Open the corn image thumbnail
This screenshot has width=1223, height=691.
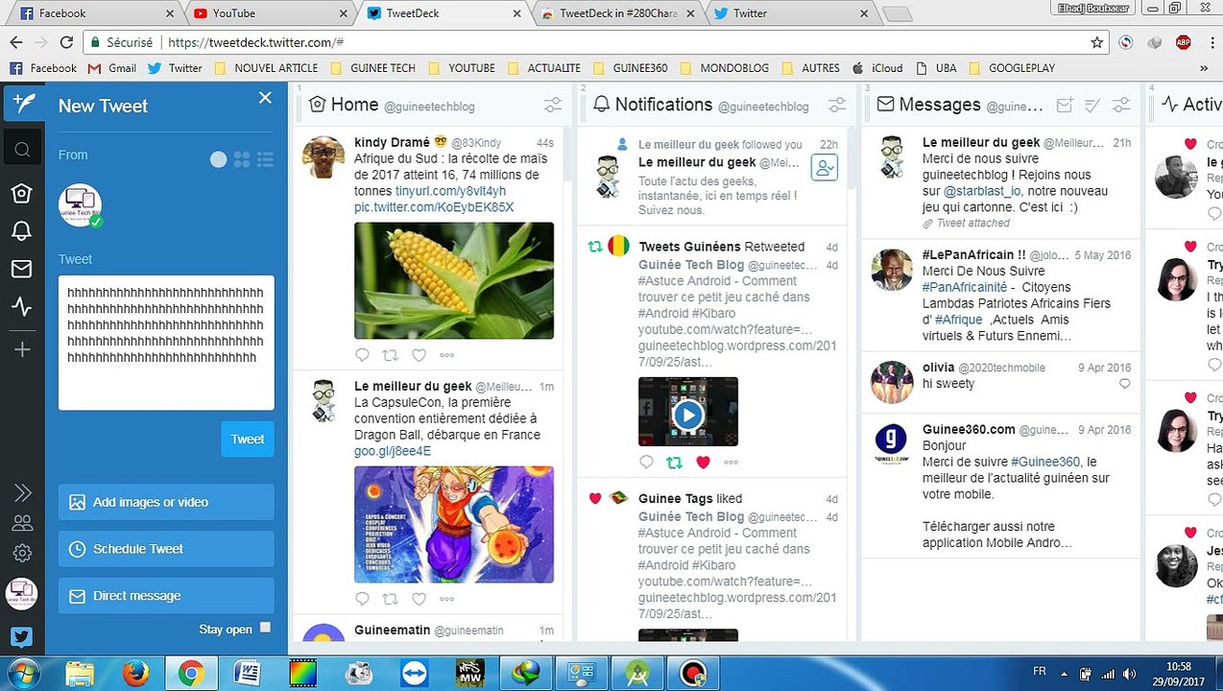click(454, 280)
